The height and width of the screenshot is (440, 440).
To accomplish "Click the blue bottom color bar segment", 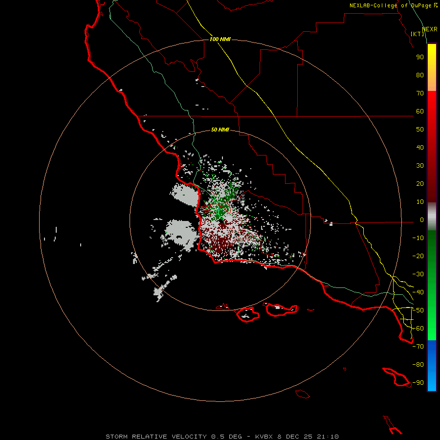I will [432, 365].
